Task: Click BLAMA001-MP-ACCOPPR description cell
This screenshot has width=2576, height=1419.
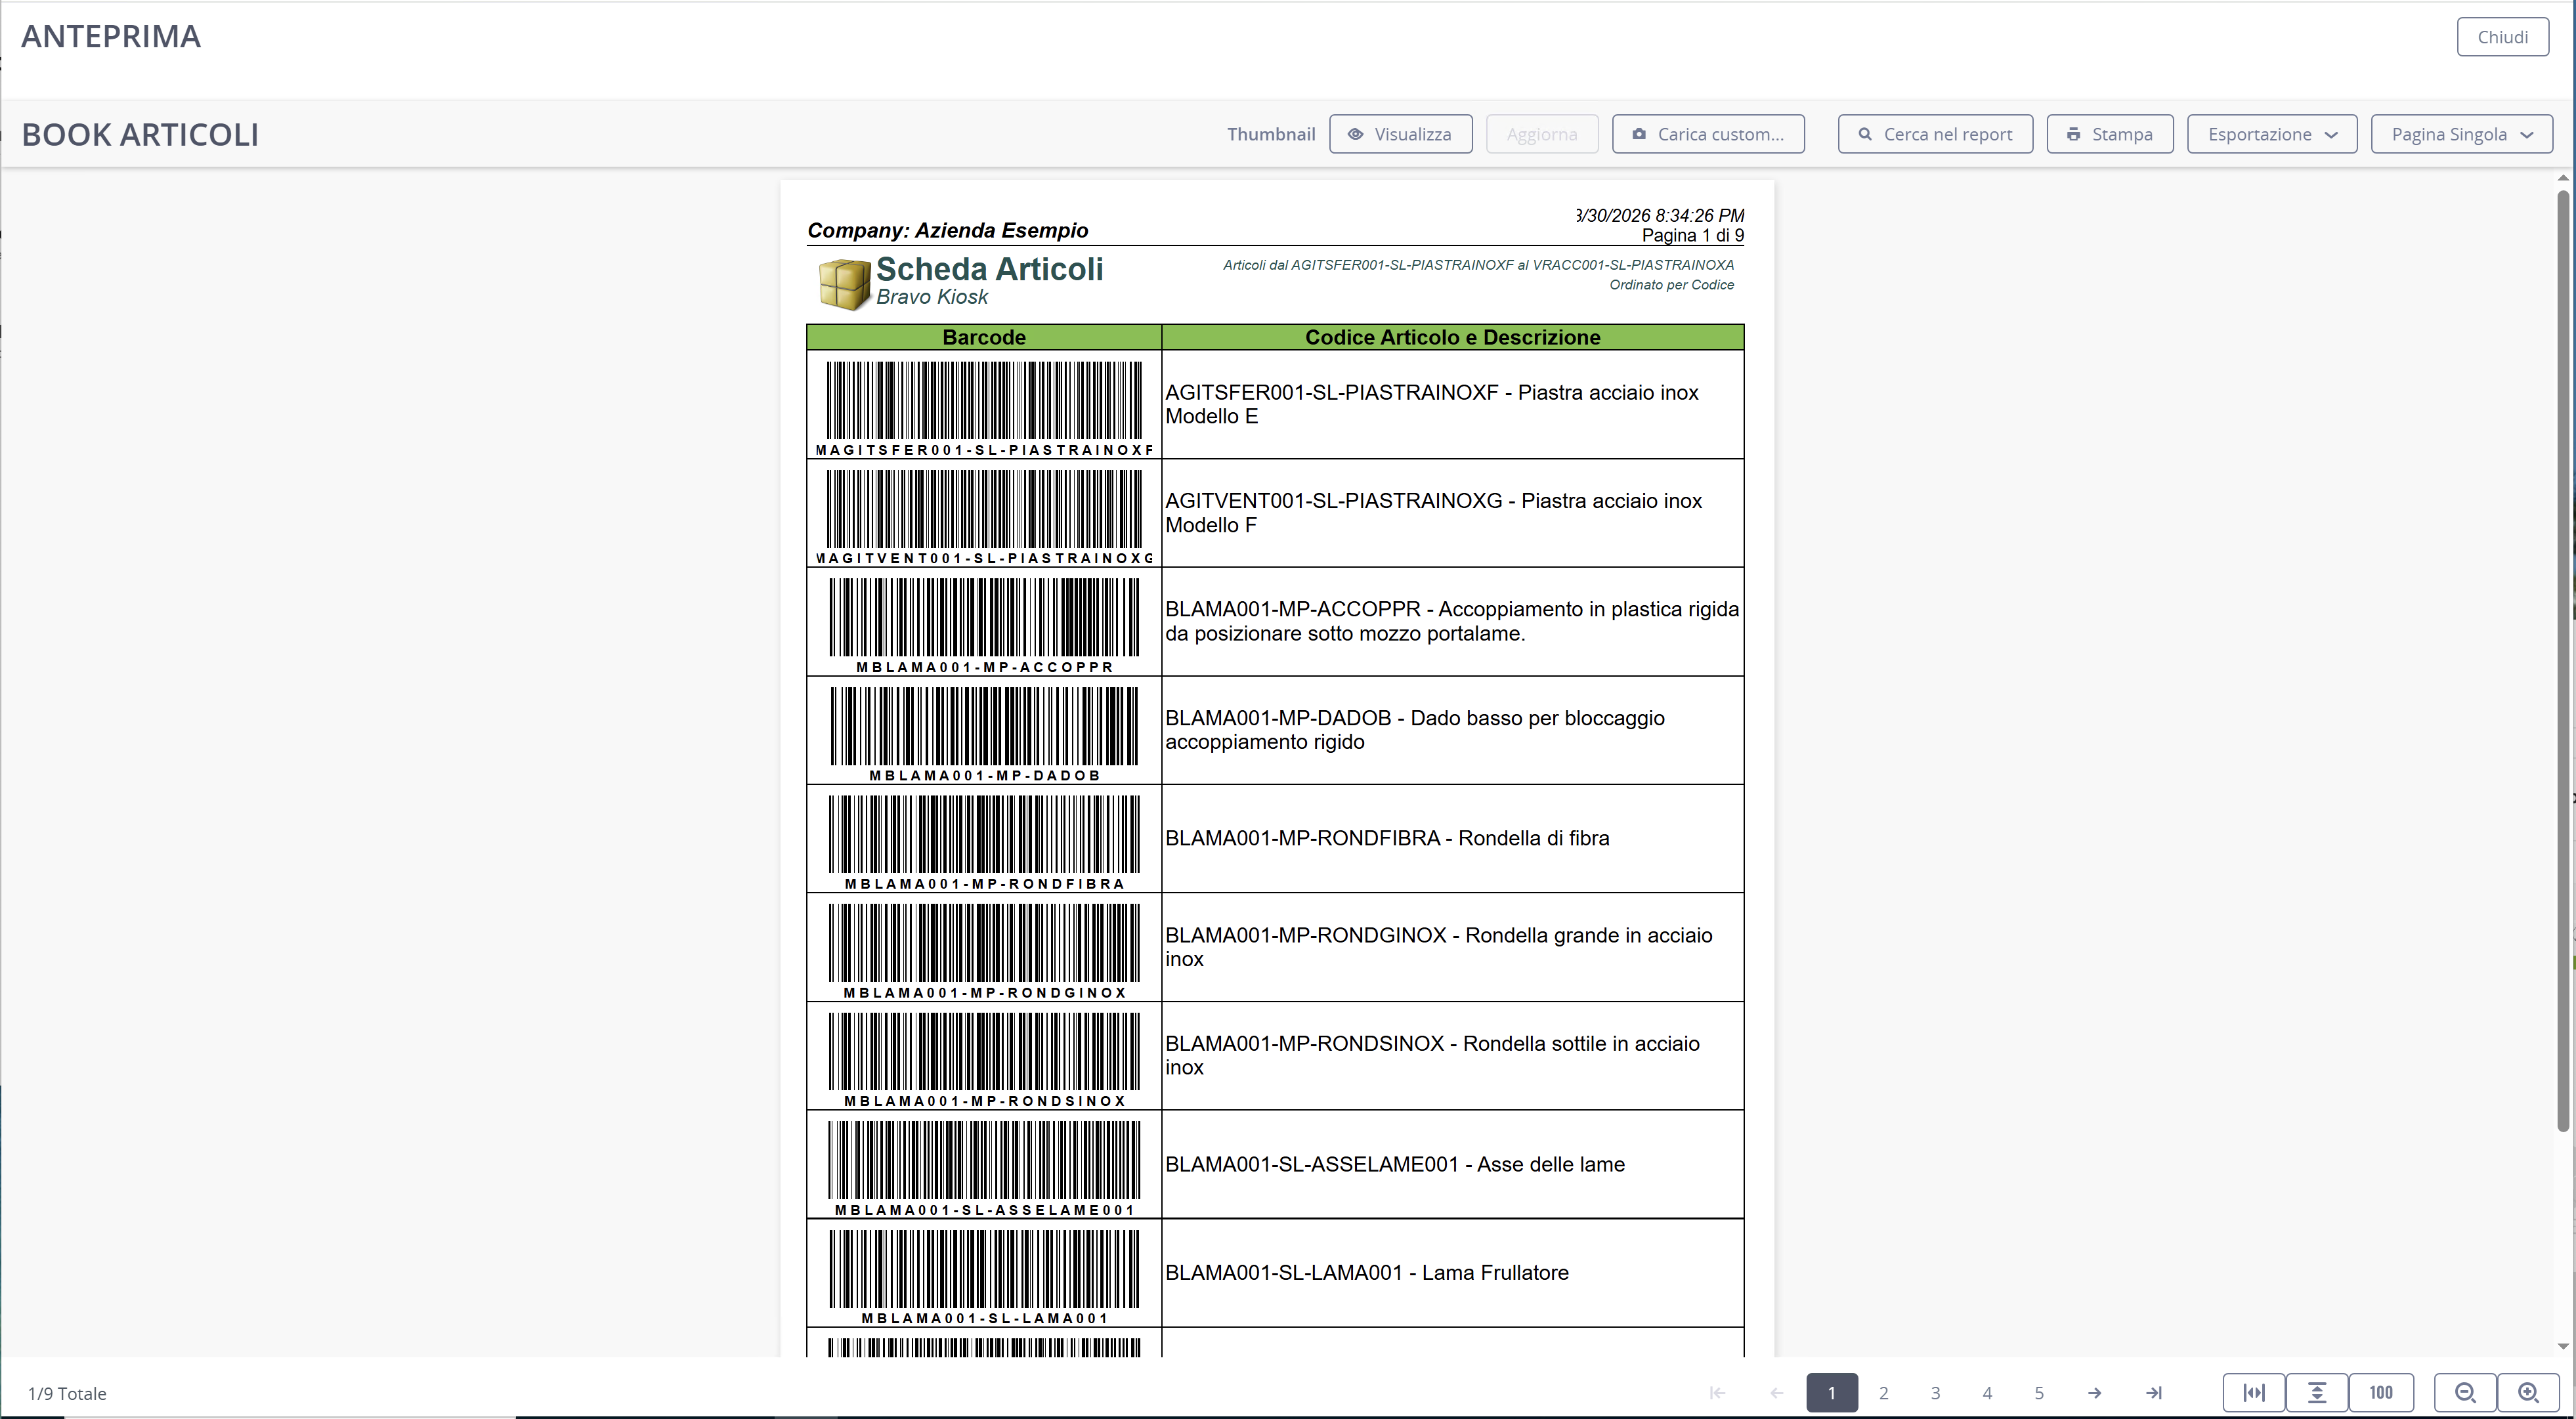Action: tap(1452, 621)
